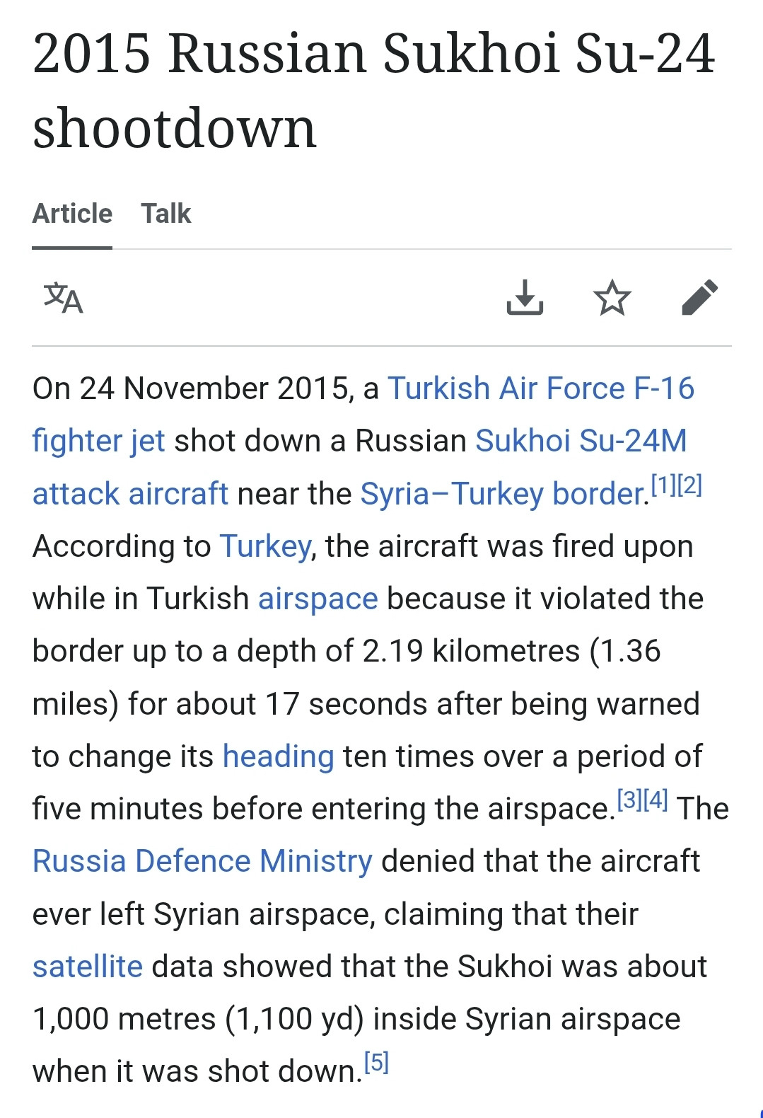763x1118 pixels.
Task: View citation reference [5]
Action: point(376,1063)
